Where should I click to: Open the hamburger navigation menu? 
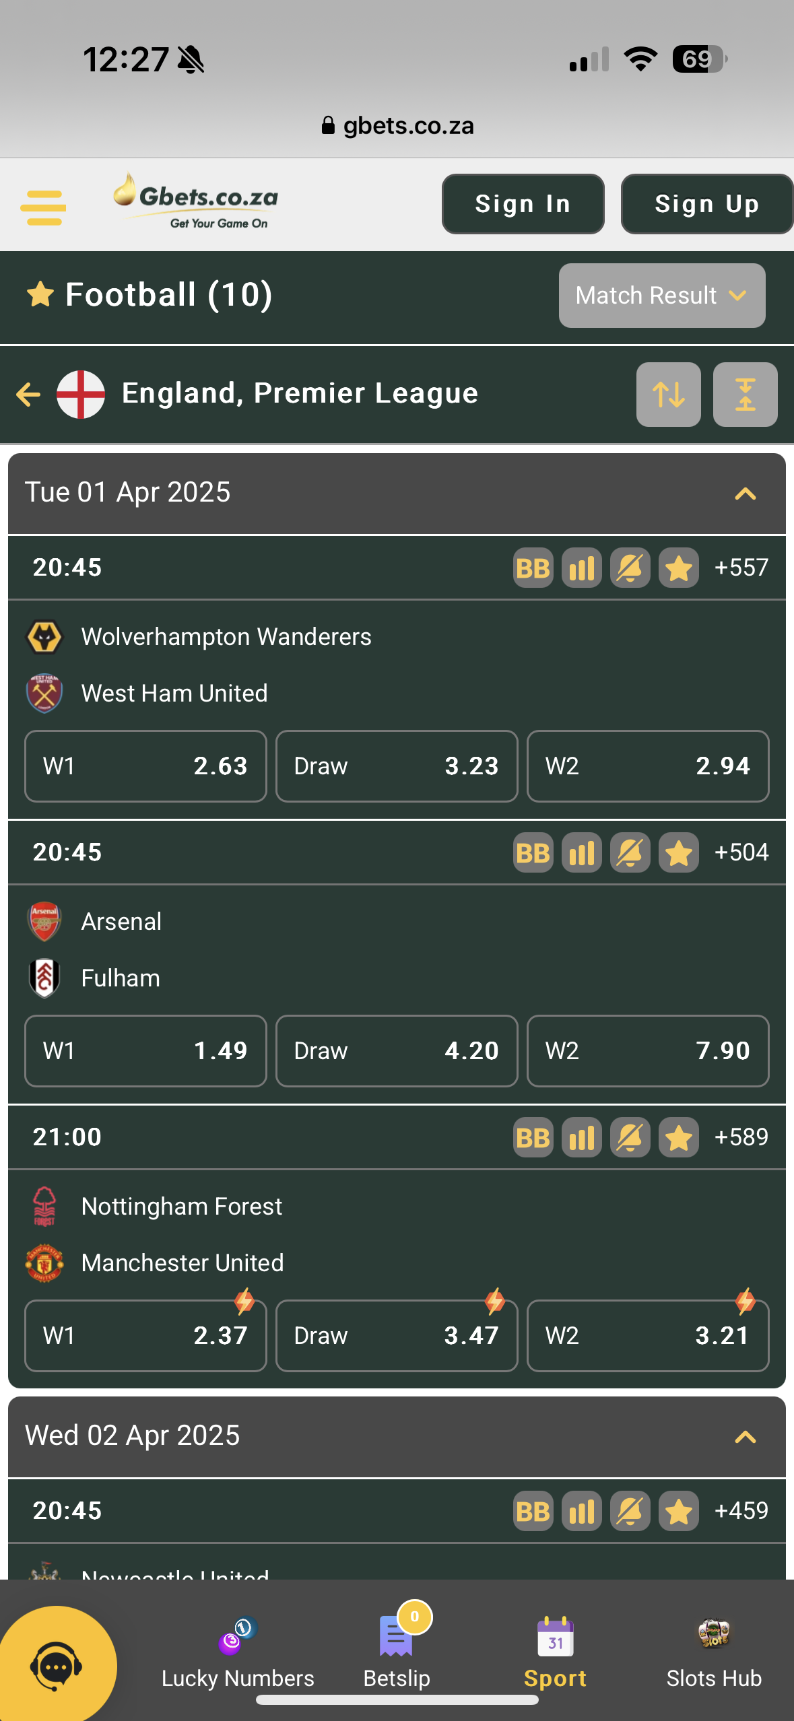(x=43, y=205)
